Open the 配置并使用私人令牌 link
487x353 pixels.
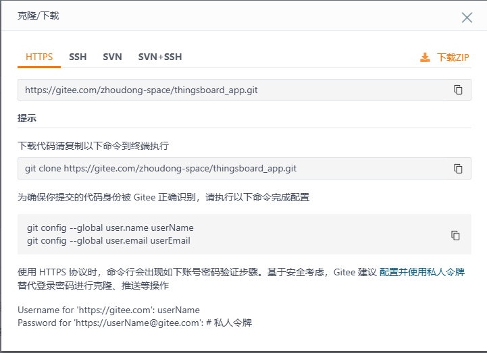[x=422, y=272]
